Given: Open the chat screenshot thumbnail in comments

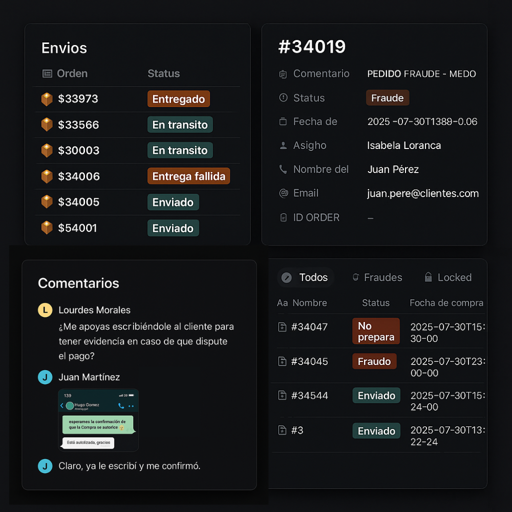Looking at the screenshot, I should pyautogui.click(x=98, y=420).
